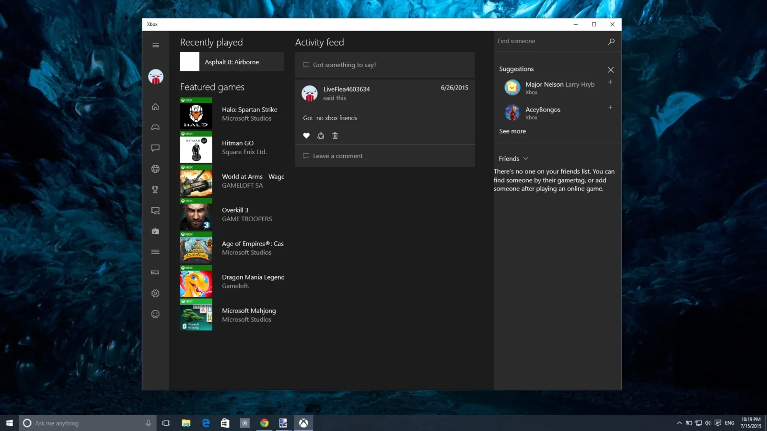Open Windows Store from the taskbar
Screen dimensions: 767x431
225,423
